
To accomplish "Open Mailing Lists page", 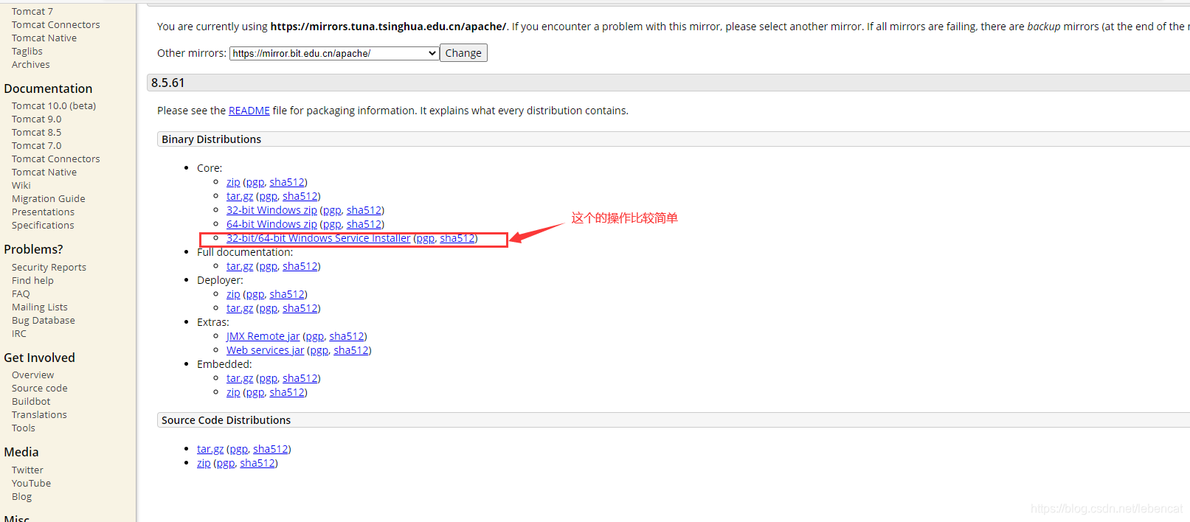I will (40, 307).
